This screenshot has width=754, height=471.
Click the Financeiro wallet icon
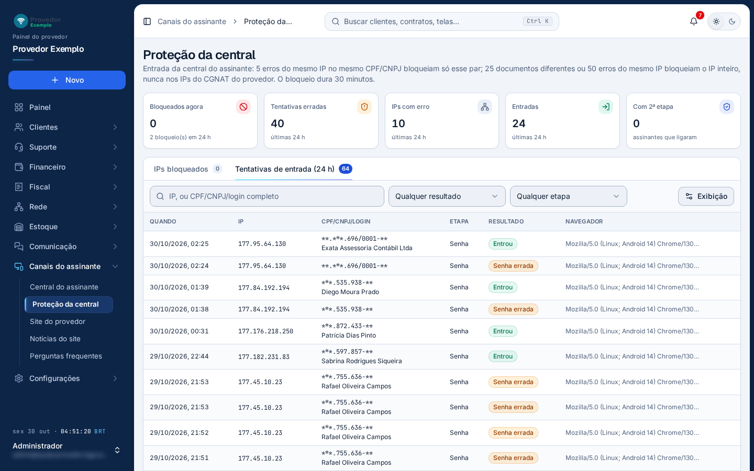pos(19,167)
